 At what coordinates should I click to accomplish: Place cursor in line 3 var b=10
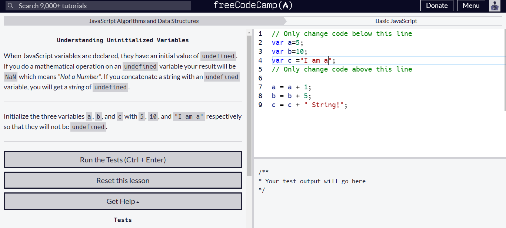(290, 52)
